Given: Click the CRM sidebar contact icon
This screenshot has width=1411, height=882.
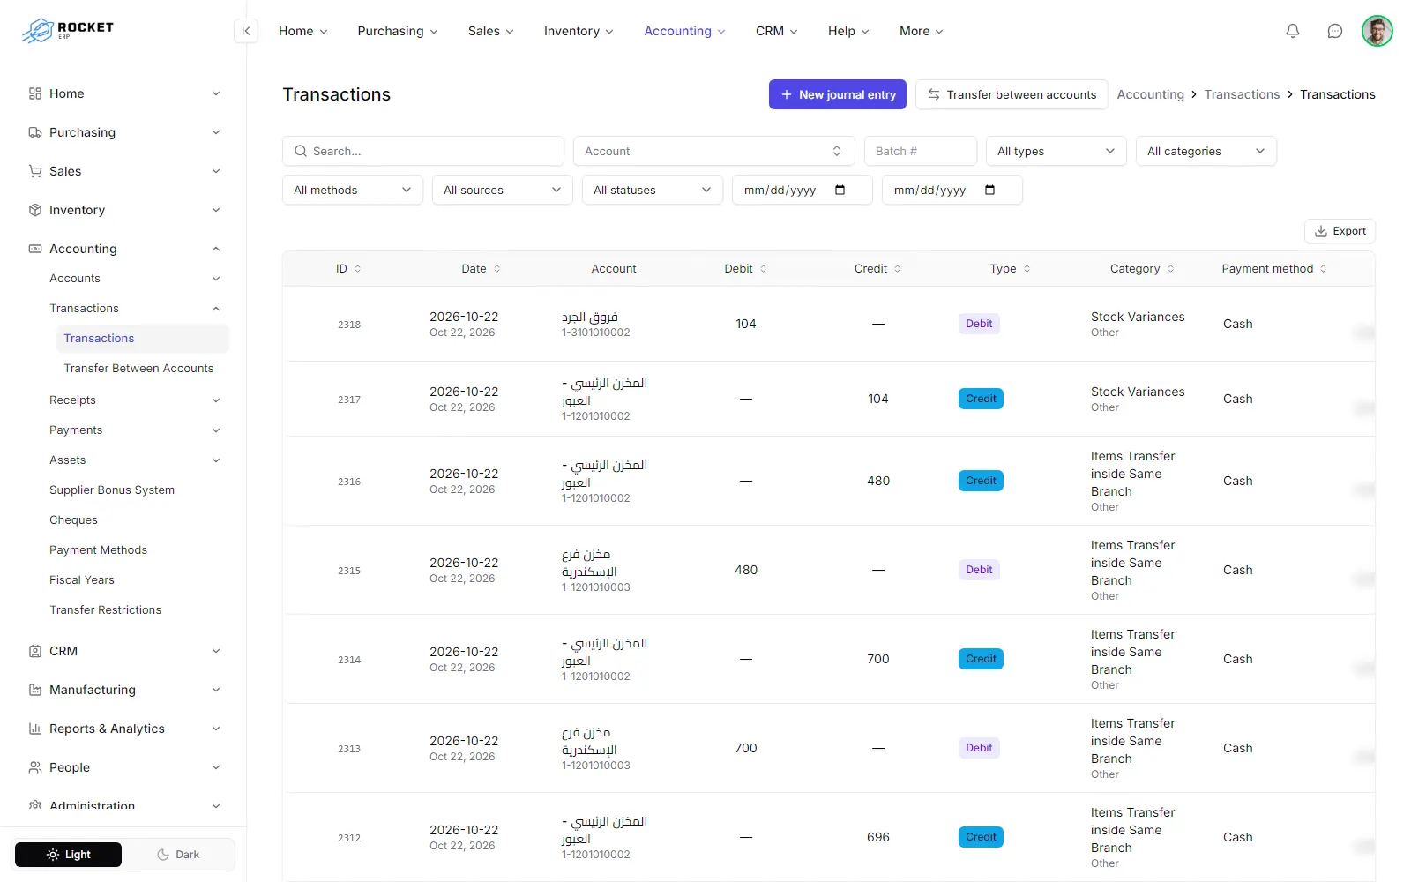Looking at the screenshot, I should 35,651.
